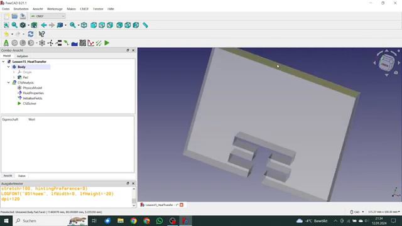Click the navigation cube in 3D view

(386, 63)
